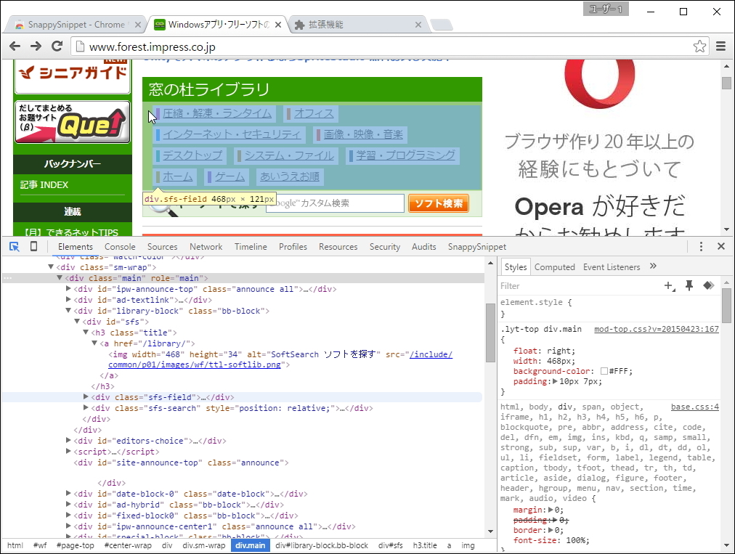Enable the inspect element picker
The width and height of the screenshot is (735, 554).
coord(13,246)
